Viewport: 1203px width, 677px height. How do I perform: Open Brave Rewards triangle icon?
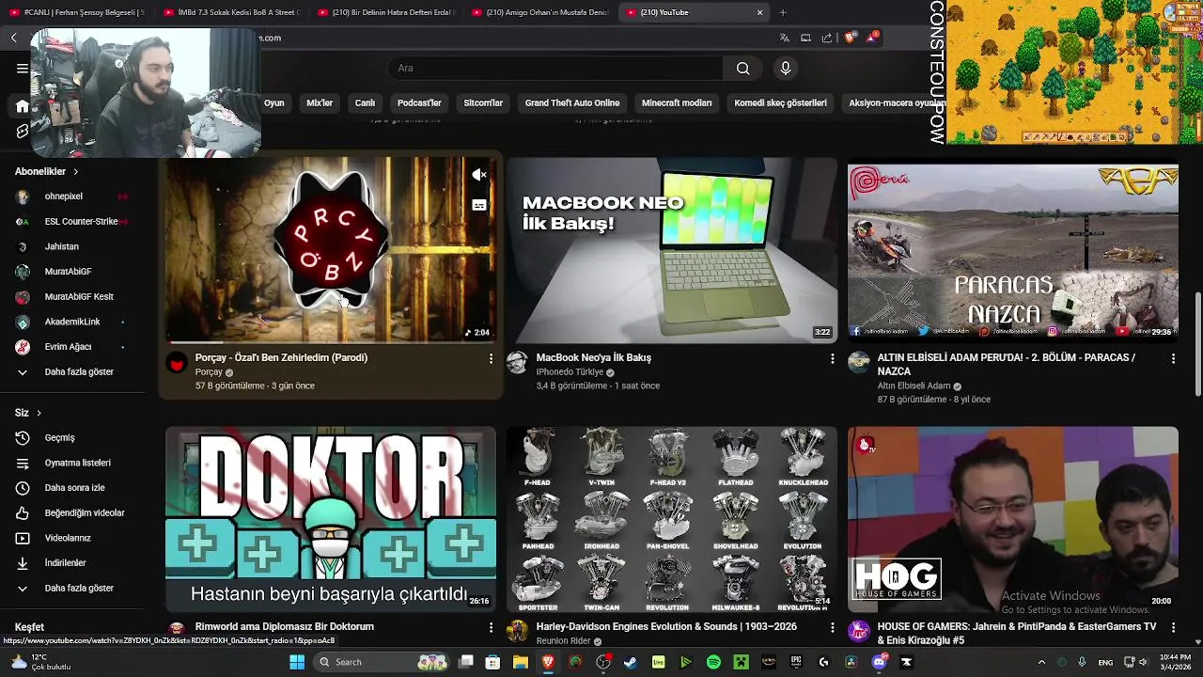[872, 37]
